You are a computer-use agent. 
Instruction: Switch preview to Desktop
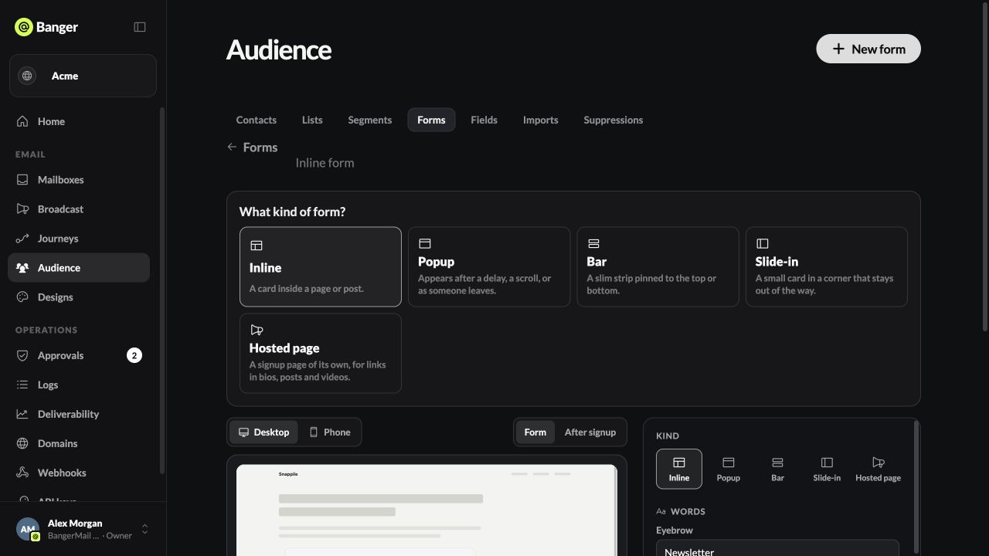point(263,432)
